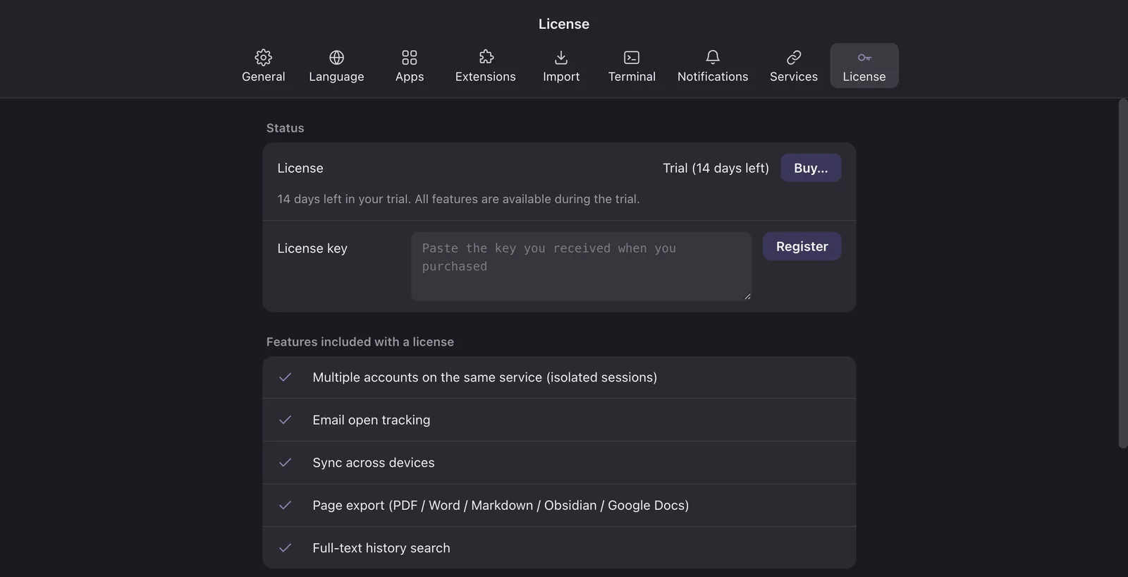Select the Full-text history search row
1128x577 pixels.
[559, 547]
